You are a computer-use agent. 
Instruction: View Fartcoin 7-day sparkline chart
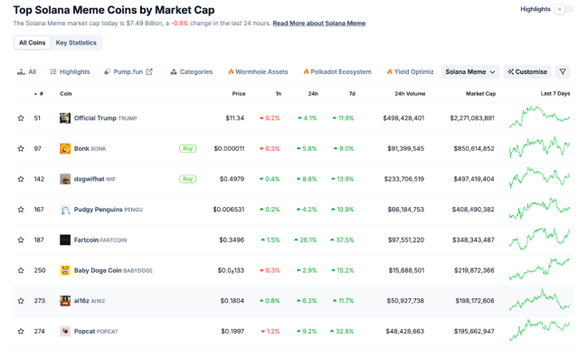pos(539,239)
